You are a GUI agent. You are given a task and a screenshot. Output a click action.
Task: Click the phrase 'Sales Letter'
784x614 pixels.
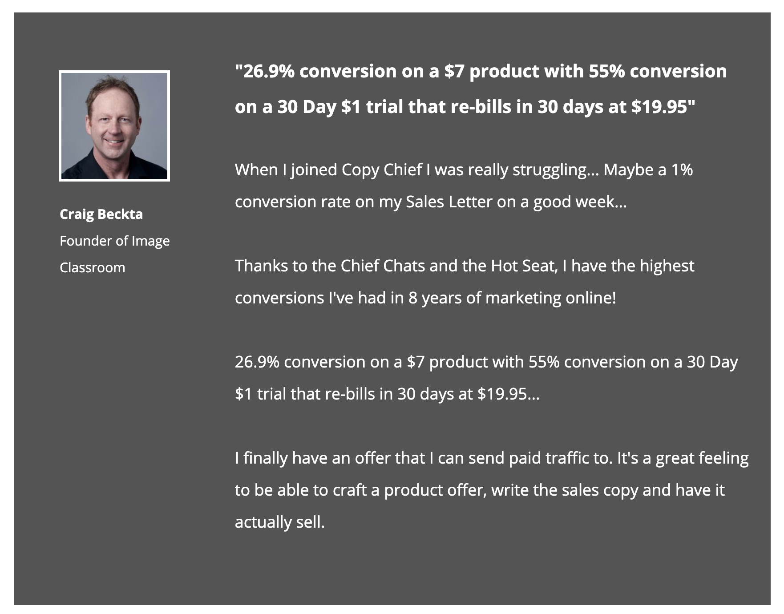click(x=449, y=202)
